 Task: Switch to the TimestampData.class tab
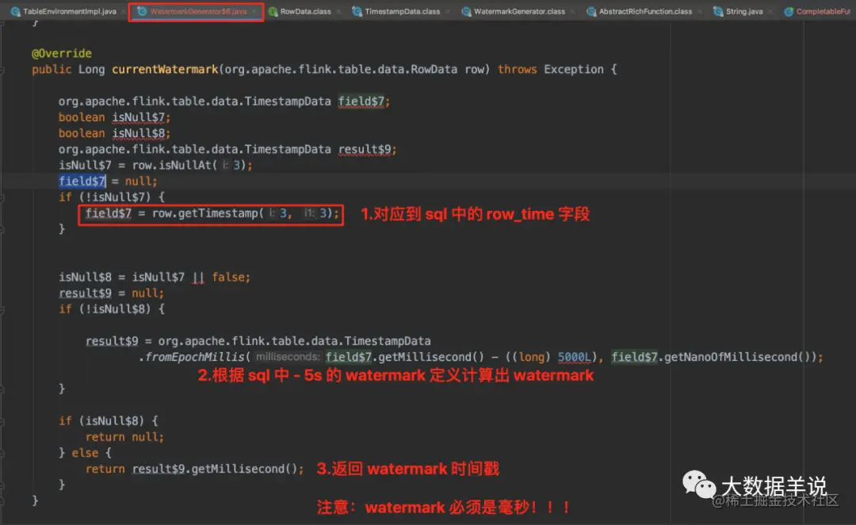(403, 11)
